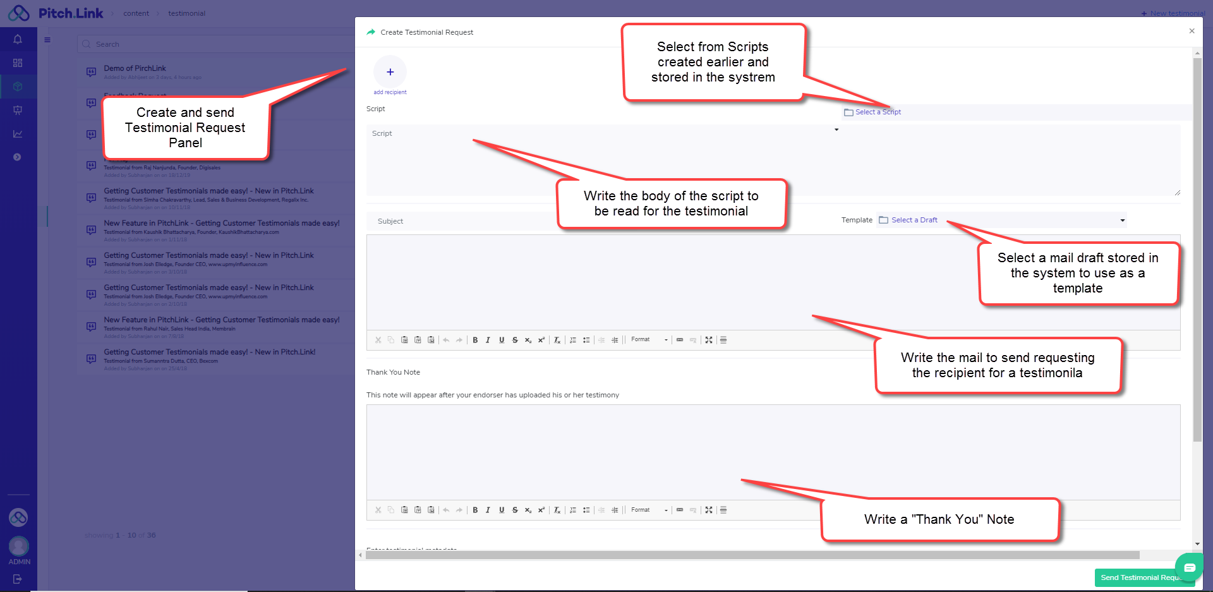Expand the Format dropdown in mail editor
Screen dimensions: 1213x592
[x=649, y=340]
